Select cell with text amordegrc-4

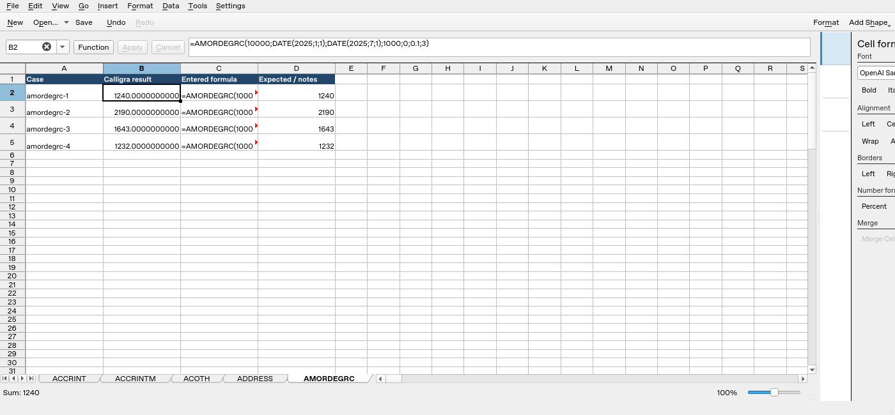65,142
